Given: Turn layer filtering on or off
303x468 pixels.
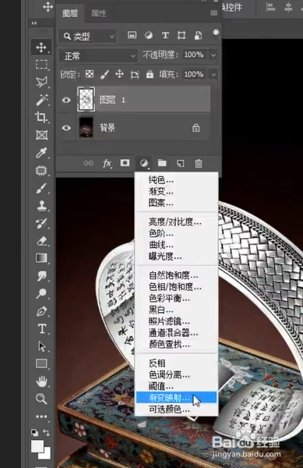Looking at the screenshot, I should [216, 32].
